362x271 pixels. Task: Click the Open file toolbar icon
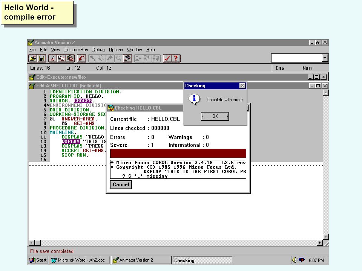[x=32, y=58]
